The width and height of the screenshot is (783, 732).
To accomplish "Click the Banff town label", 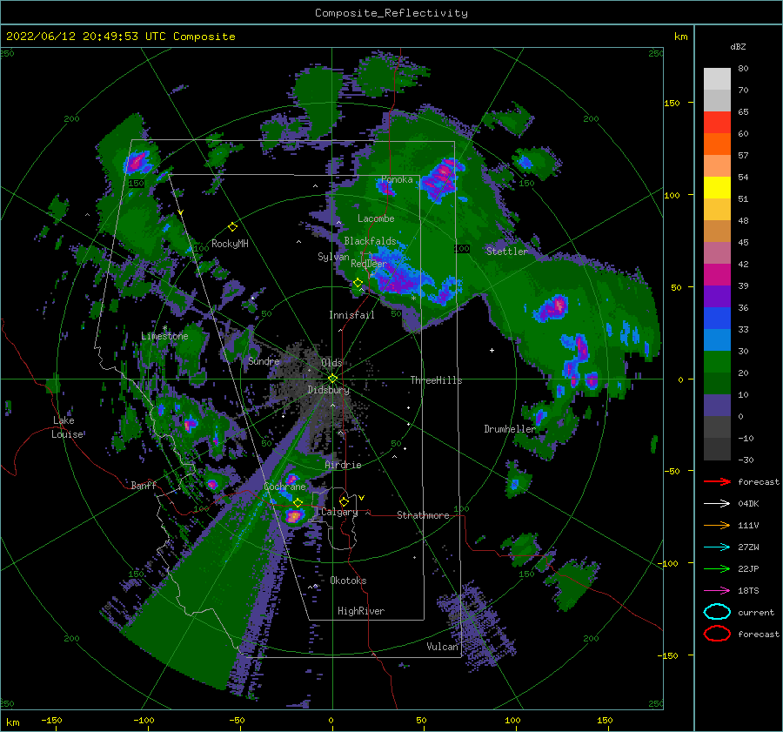I will click(144, 485).
